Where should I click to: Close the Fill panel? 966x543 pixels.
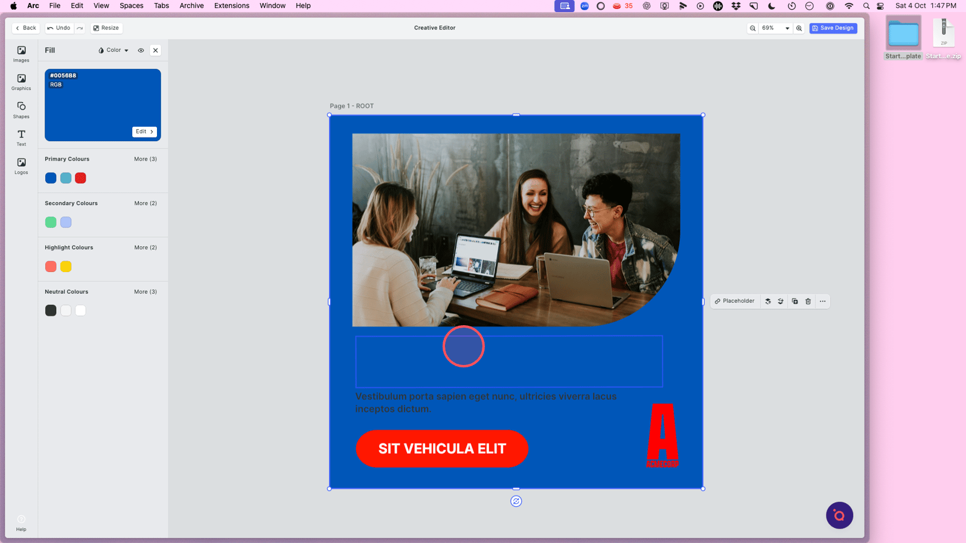click(x=156, y=51)
